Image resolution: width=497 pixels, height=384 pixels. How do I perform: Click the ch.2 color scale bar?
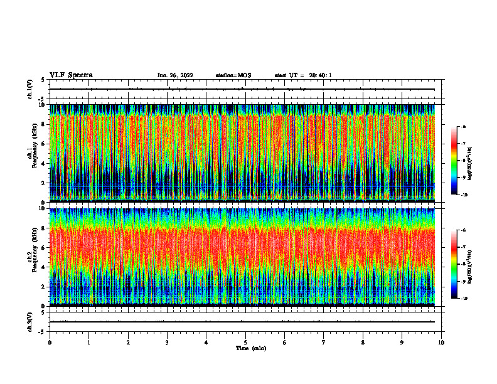coord(454,264)
